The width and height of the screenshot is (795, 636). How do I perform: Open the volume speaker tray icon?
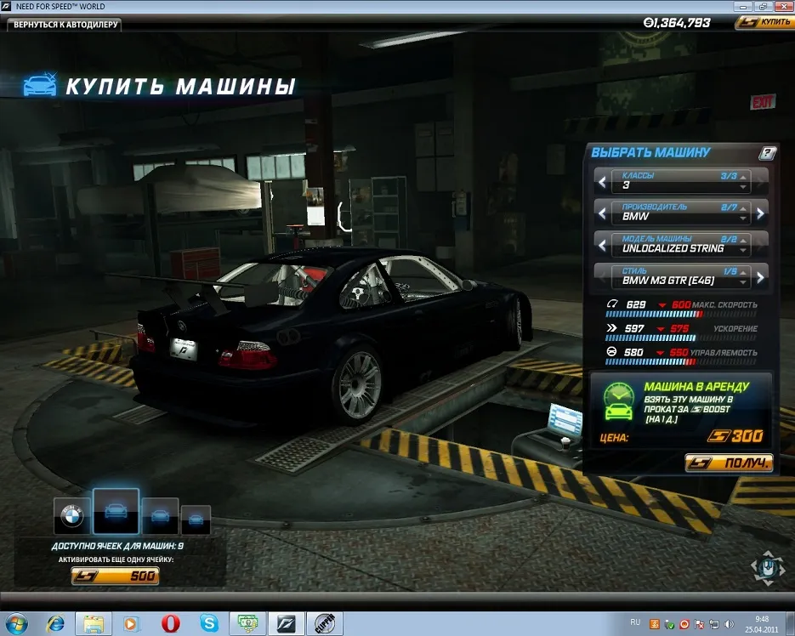(x=729, y=624)
